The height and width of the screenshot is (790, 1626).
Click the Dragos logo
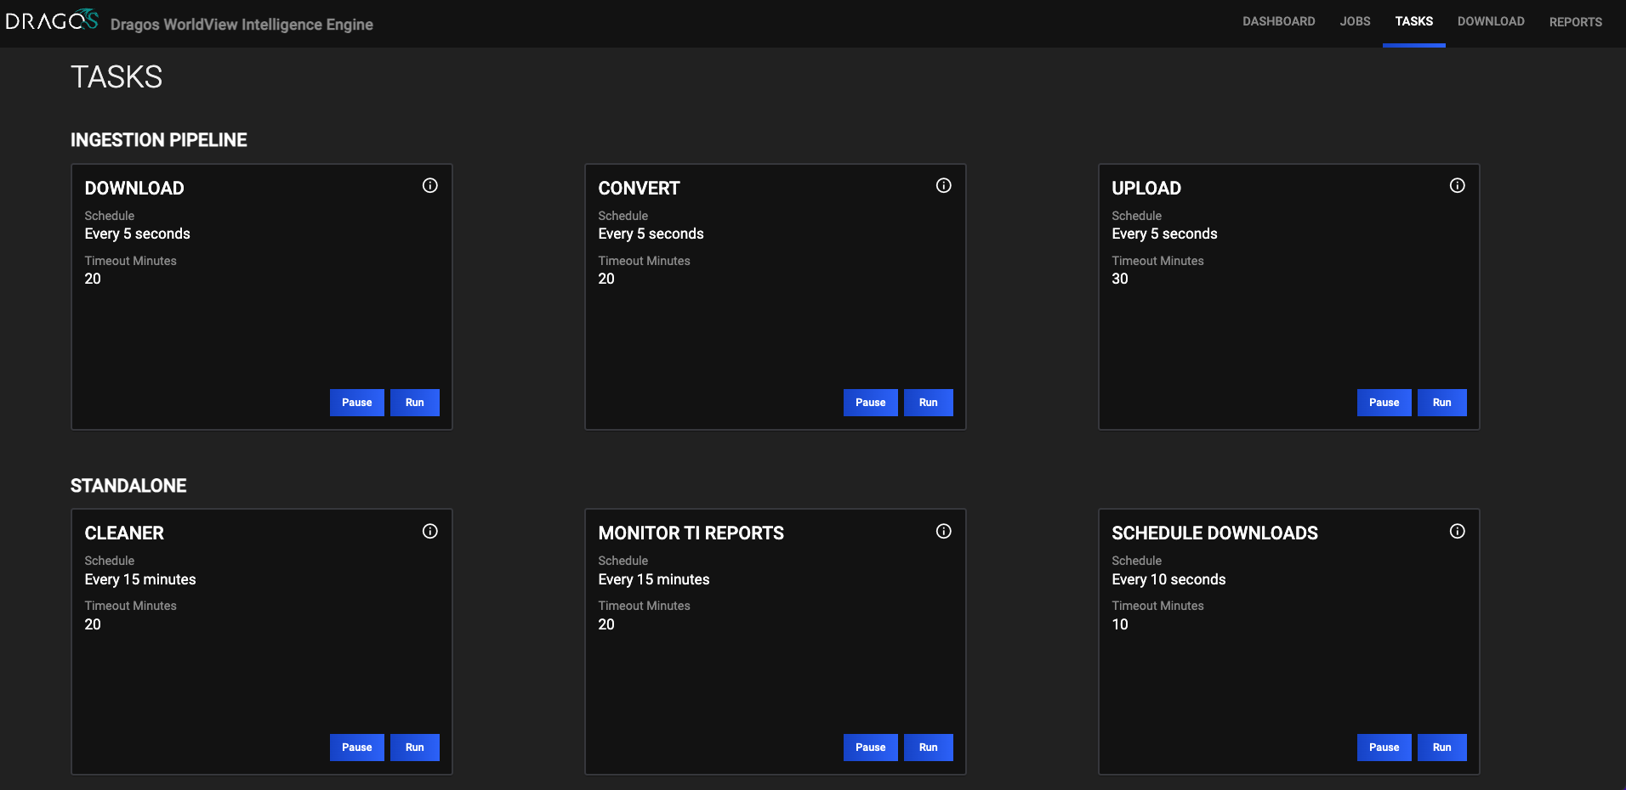(x=52, y=20)
